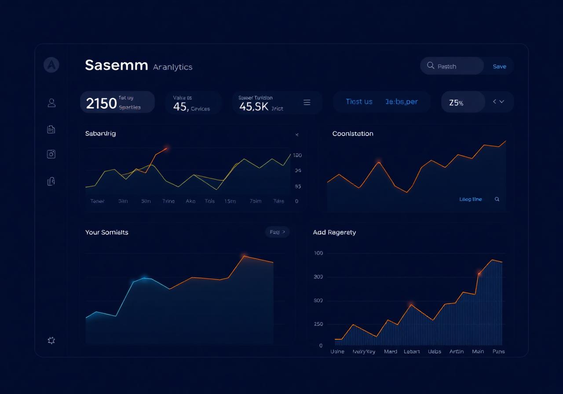
Task: Select glowing peak marker on Coonlstation chart
Action: (379, 162)
